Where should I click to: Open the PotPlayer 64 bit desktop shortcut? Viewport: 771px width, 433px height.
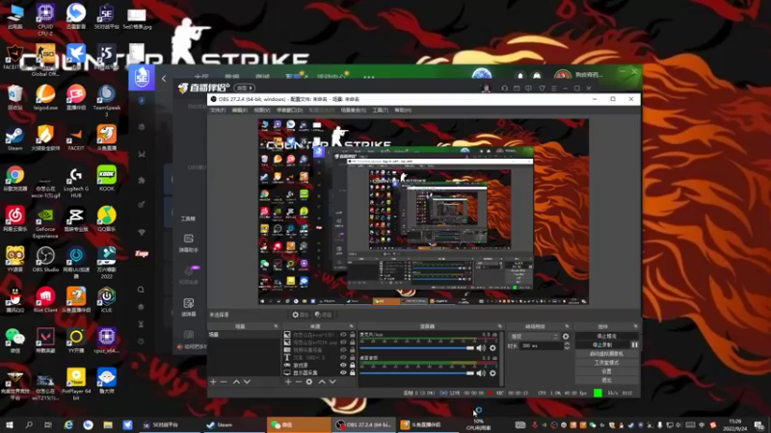(x=76, y=384)
